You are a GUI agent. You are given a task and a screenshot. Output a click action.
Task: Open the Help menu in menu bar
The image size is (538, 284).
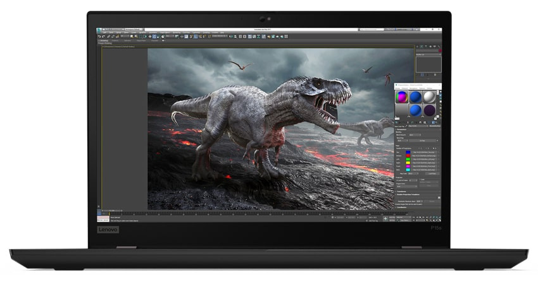pyautogui.click(x=222, y=33)
